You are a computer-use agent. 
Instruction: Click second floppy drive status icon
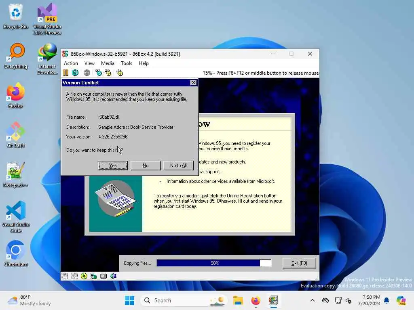(x=74, y=276)
